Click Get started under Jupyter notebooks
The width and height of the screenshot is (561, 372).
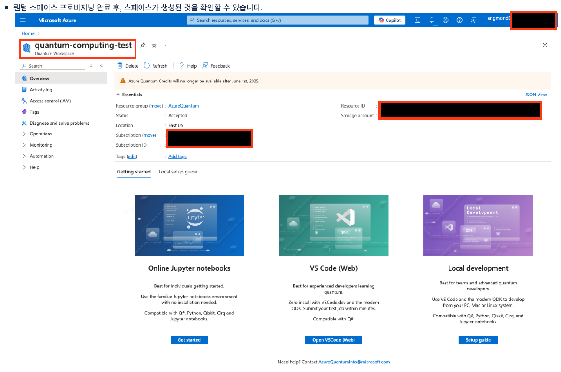pos(189,340)
